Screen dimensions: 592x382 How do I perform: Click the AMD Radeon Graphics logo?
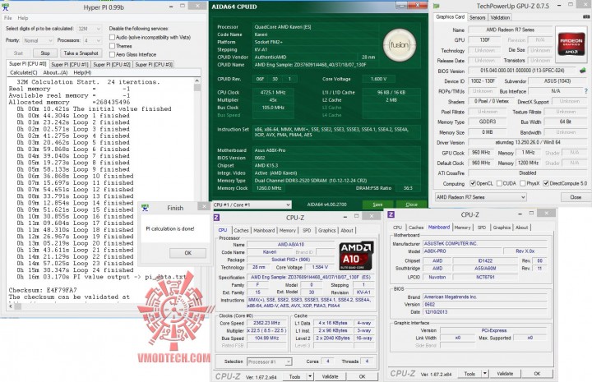coord(571,44)
